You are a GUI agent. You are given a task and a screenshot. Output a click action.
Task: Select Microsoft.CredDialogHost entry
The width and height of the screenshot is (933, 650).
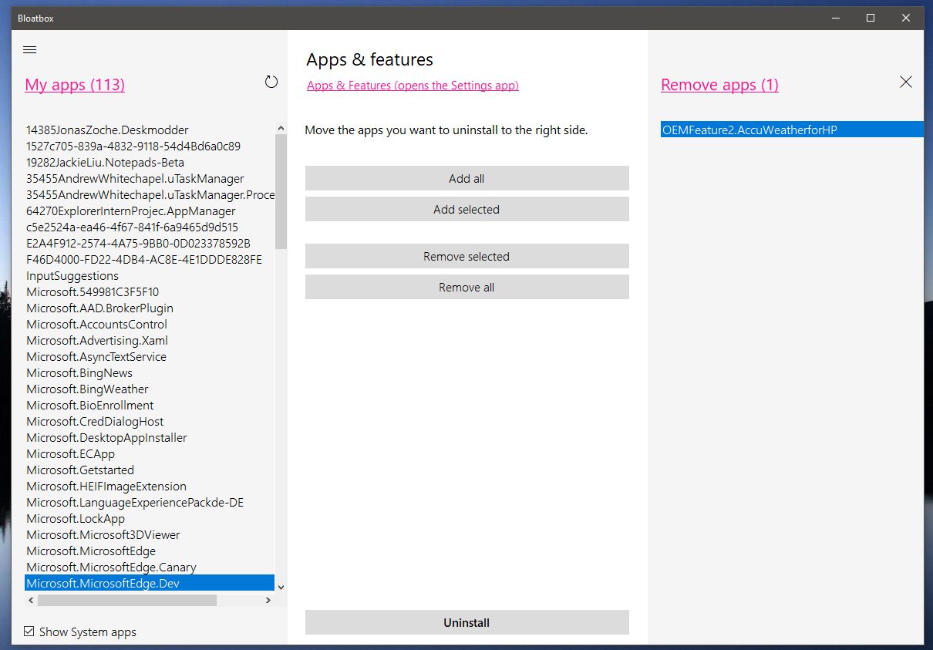click(x=150, y=421)
